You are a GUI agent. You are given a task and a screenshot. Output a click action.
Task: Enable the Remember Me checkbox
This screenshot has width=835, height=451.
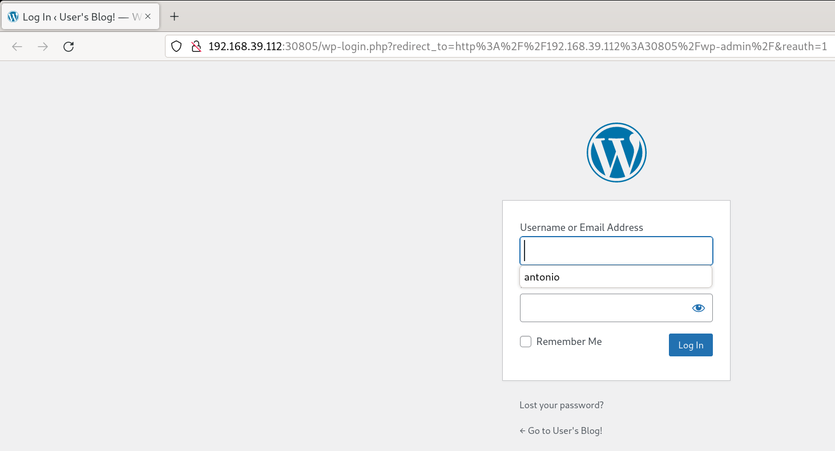click(526, 342)
